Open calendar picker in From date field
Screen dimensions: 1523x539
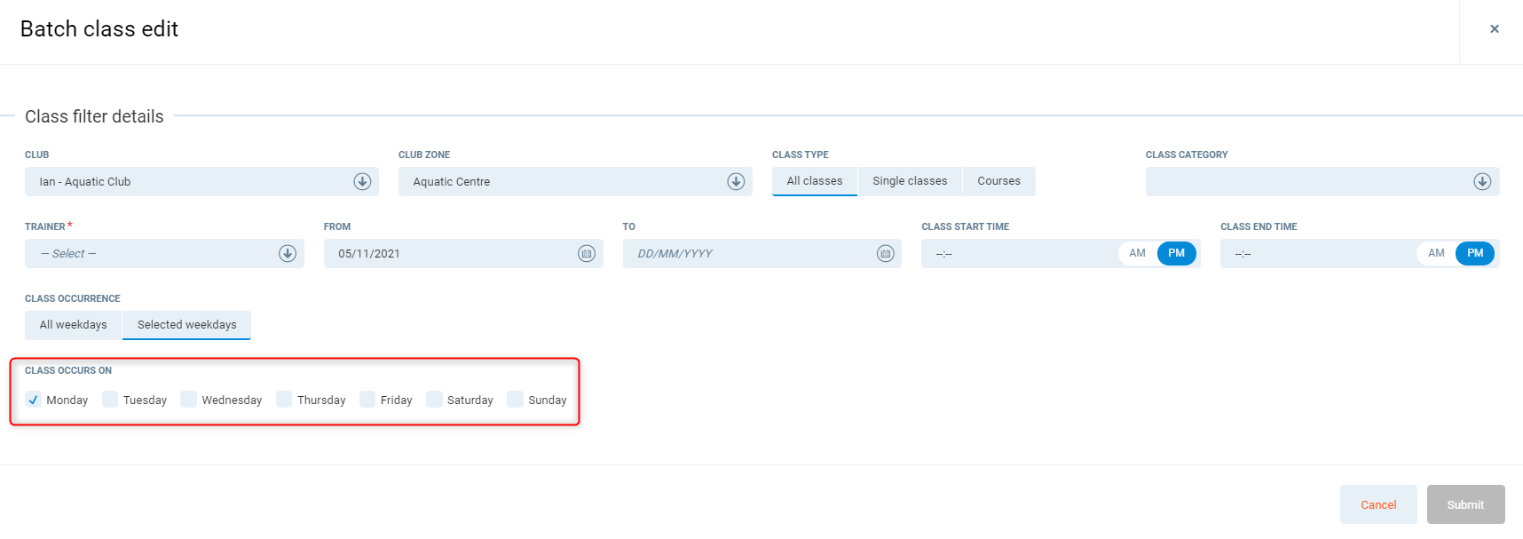click(x=586, y=254)
